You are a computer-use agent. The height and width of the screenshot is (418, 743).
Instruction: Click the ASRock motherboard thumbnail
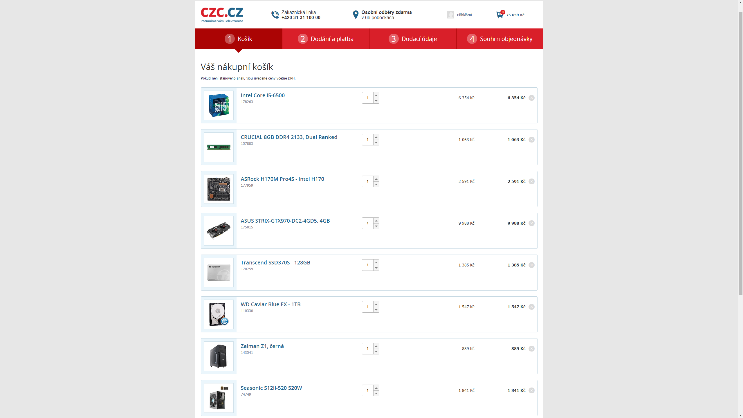[x=219, y=189]
